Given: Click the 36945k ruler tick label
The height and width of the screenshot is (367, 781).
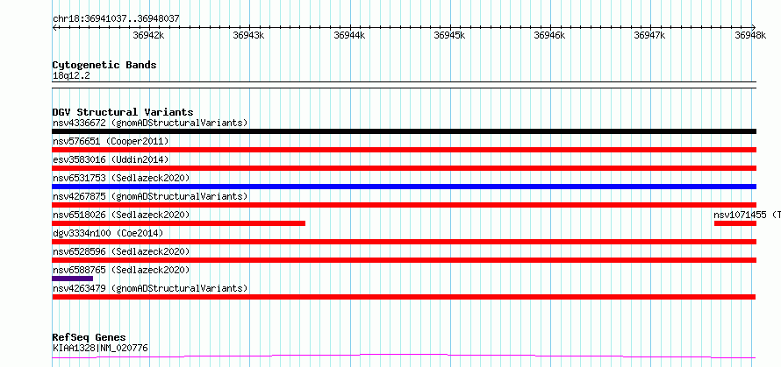Looking at the screenshot, I should 450,35.
